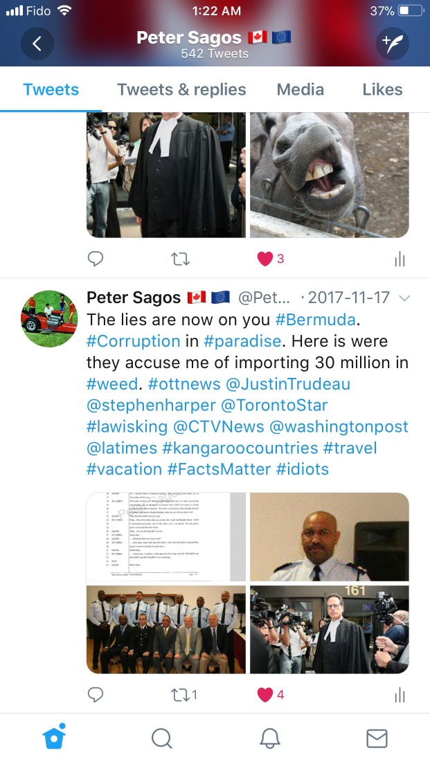
Task: Switch to the Media tab
Action: click(x=301, y=90)
